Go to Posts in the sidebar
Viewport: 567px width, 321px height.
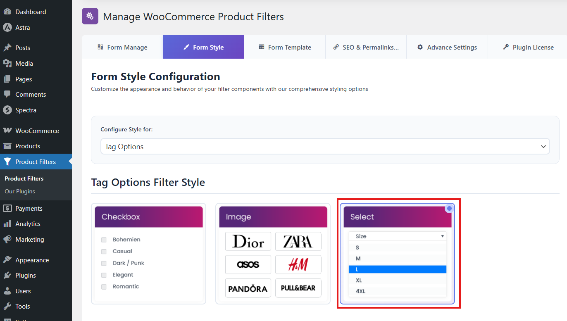coord(36,48)
